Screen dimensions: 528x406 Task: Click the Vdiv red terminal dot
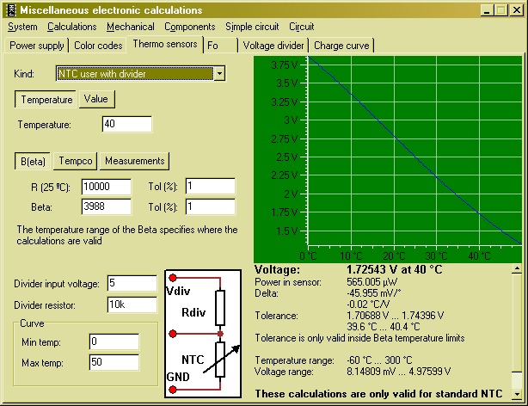(x=173, y=278)
